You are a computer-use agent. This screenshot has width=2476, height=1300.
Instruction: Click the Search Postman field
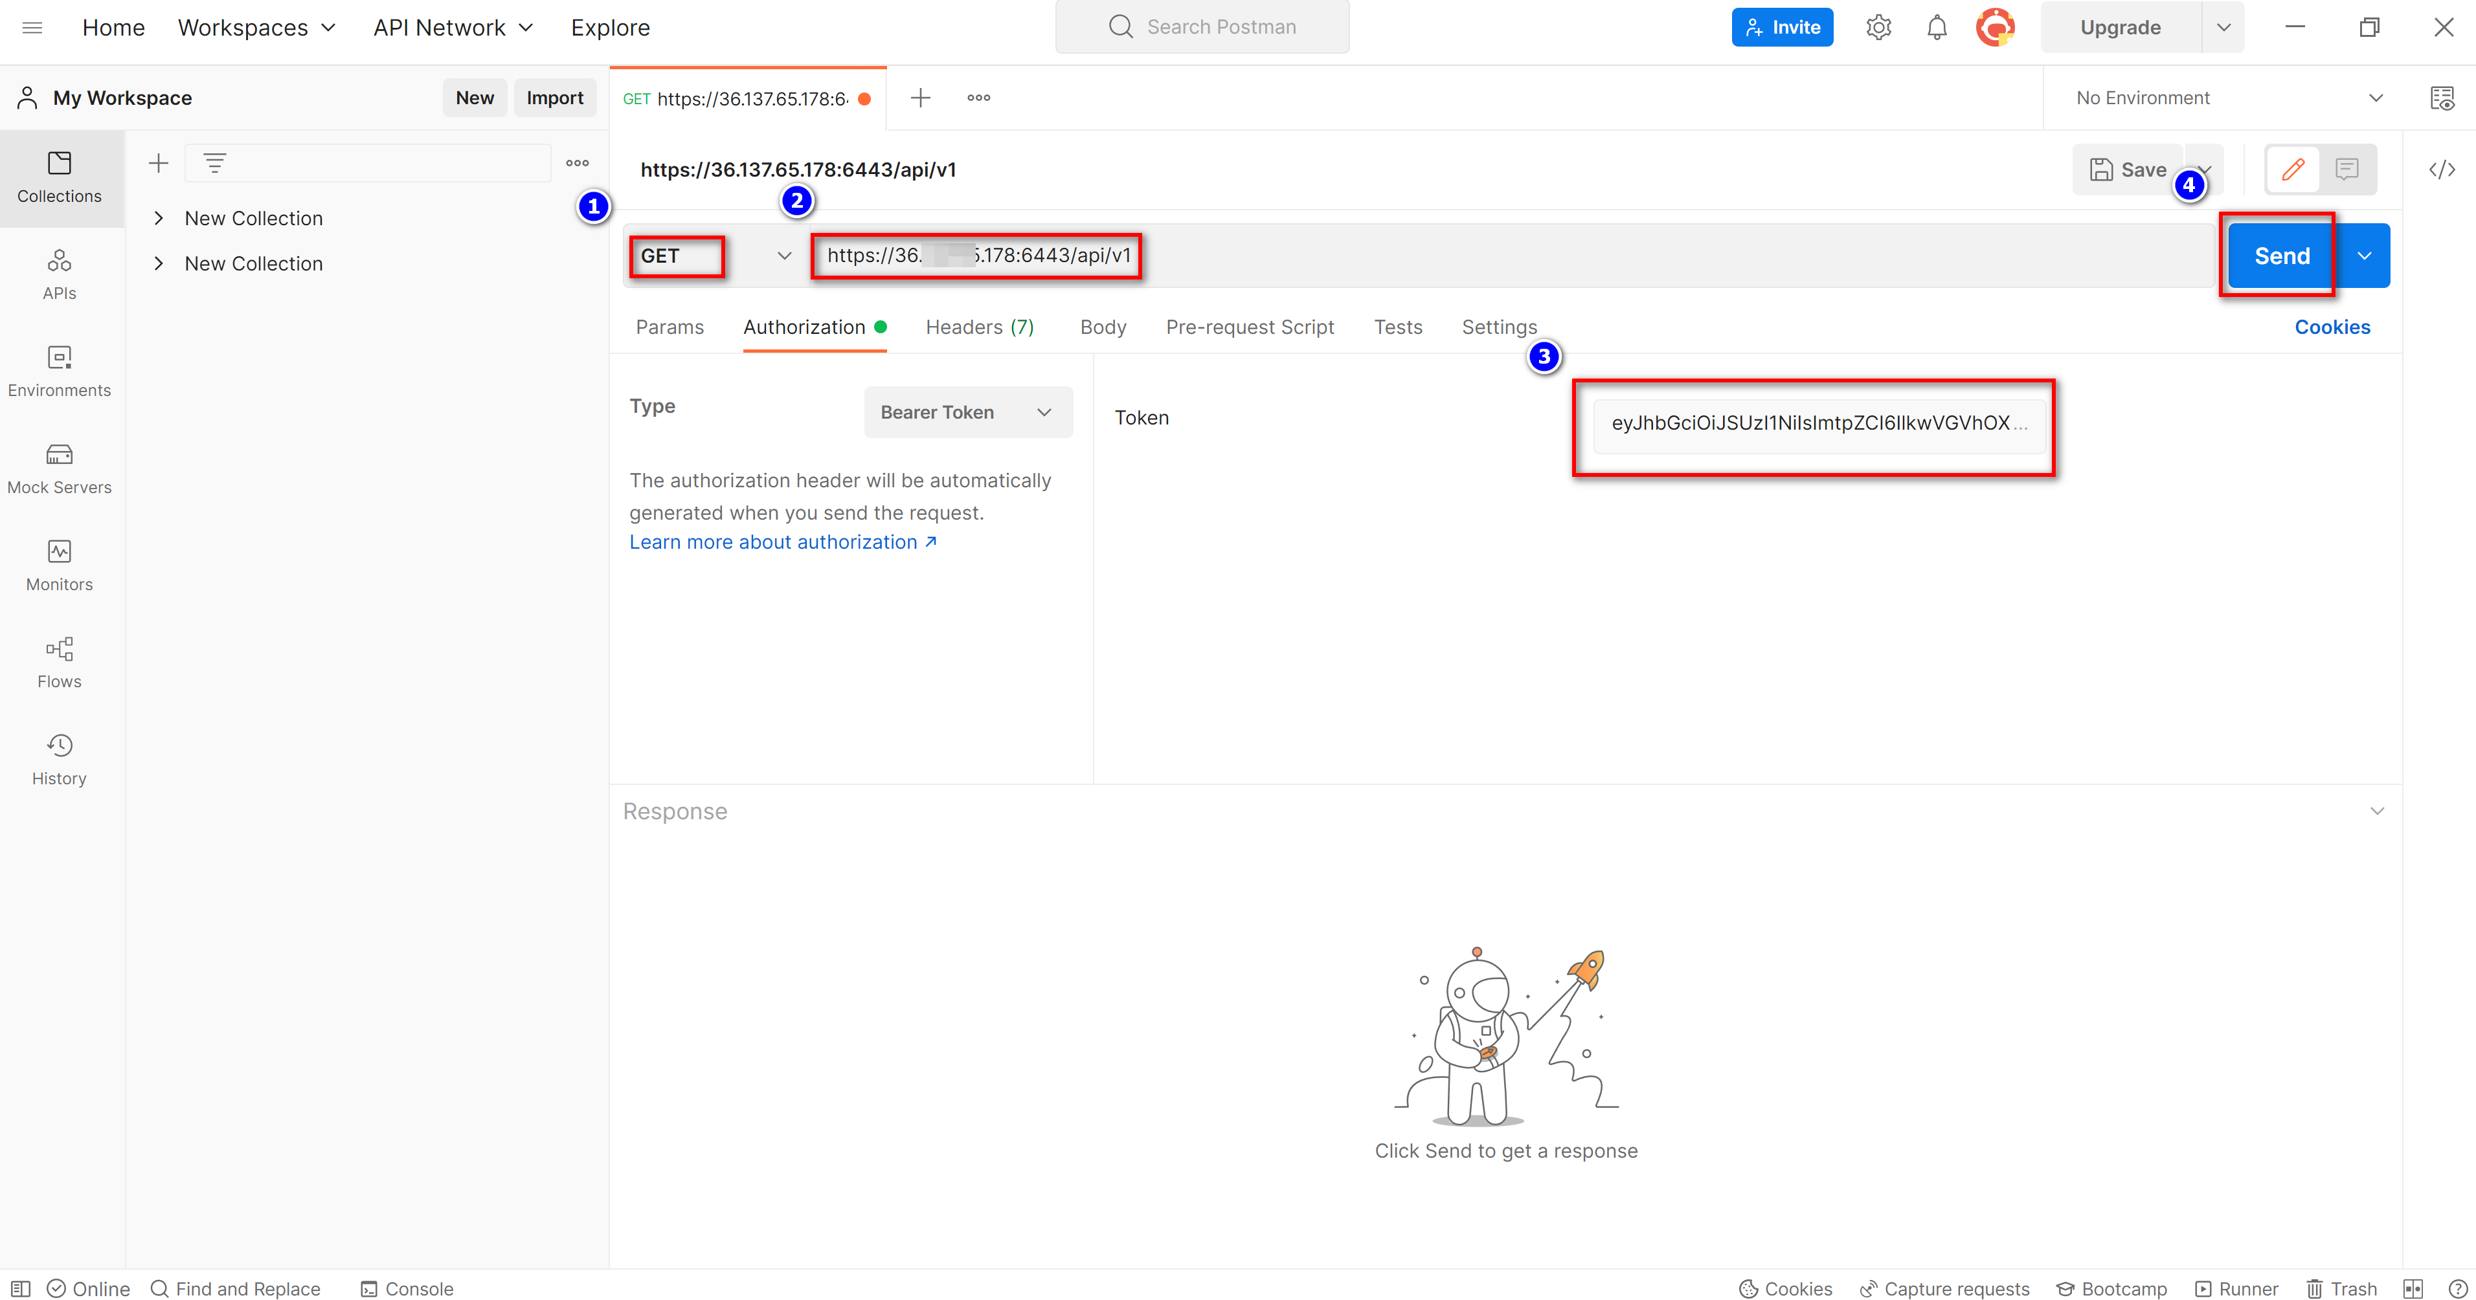tap(1202, 27)
